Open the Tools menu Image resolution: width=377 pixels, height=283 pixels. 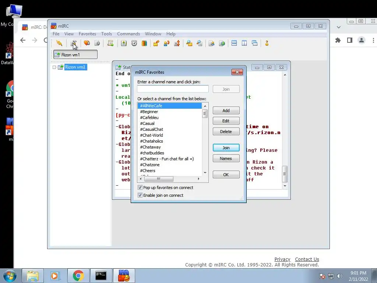[x=106, y=34]
